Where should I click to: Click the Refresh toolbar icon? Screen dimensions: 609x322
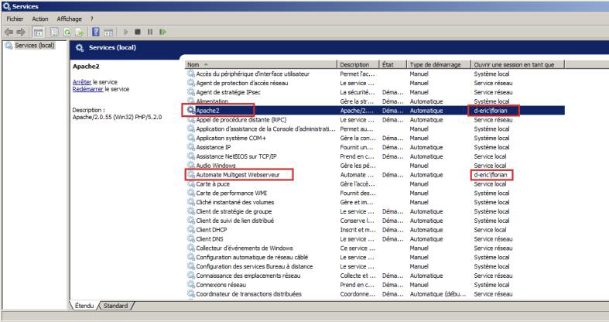coord(67,31)
